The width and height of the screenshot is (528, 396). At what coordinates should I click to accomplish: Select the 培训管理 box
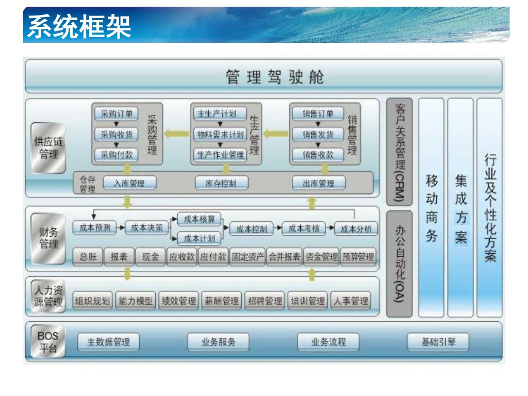point(308,301)
